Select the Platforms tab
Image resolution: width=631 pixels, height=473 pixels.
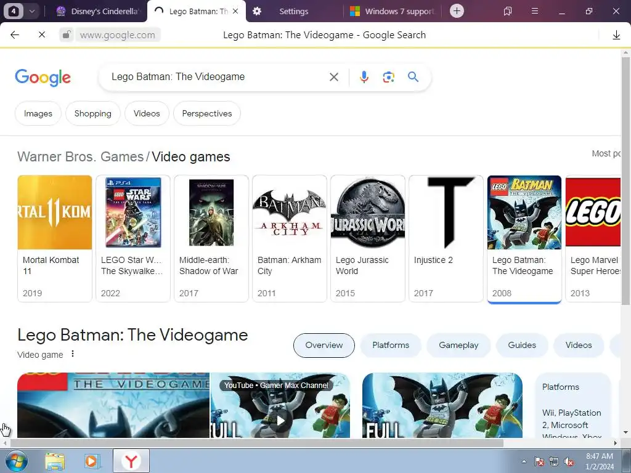point(391,345)
